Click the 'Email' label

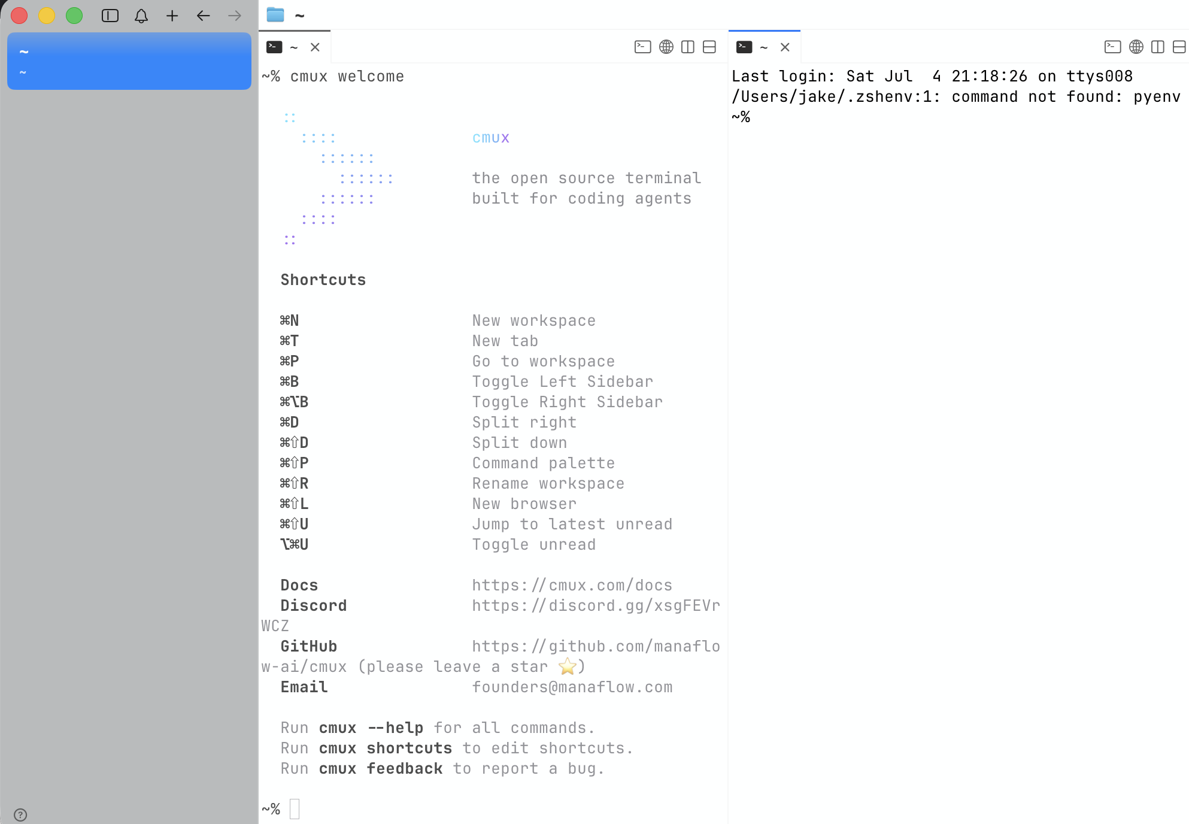point(304,687)
